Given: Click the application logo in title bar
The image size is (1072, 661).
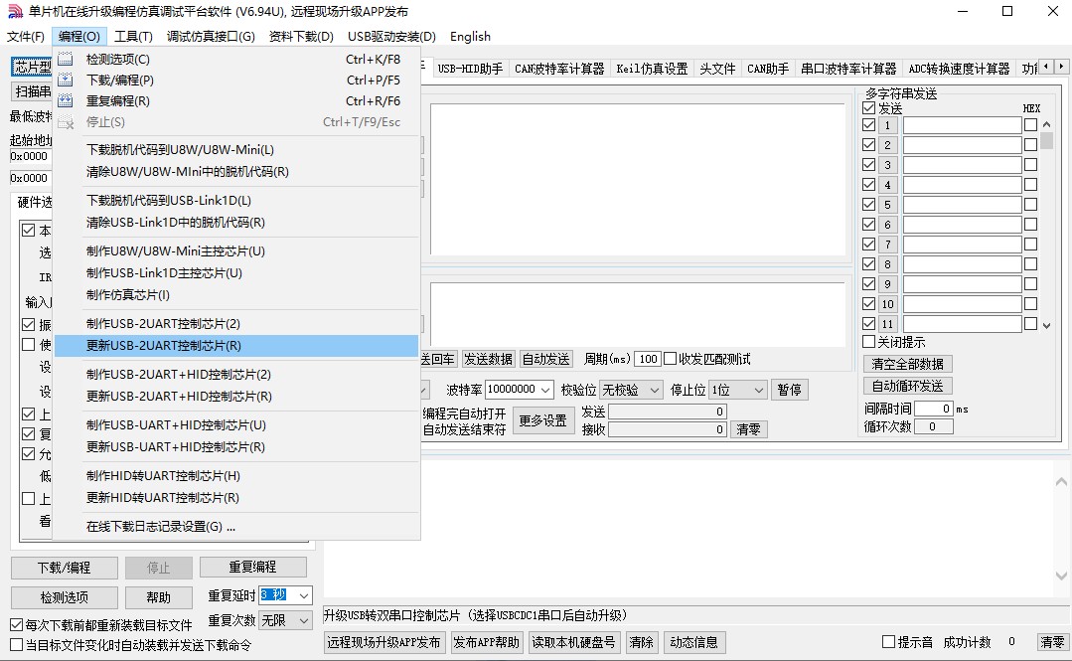Looking at the screenshot, I should (14, 12).
